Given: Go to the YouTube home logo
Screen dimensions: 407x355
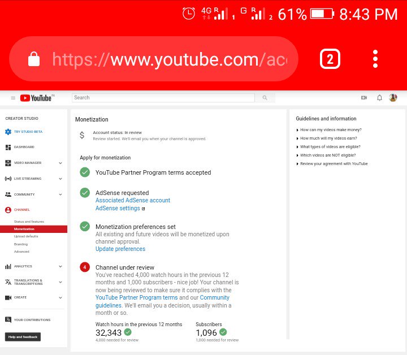Looking at the screenshot, I should pos(37,98).
